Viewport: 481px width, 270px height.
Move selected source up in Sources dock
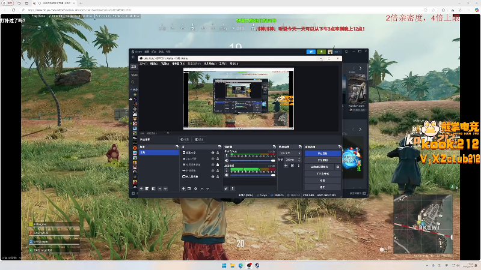pos(202,189)
